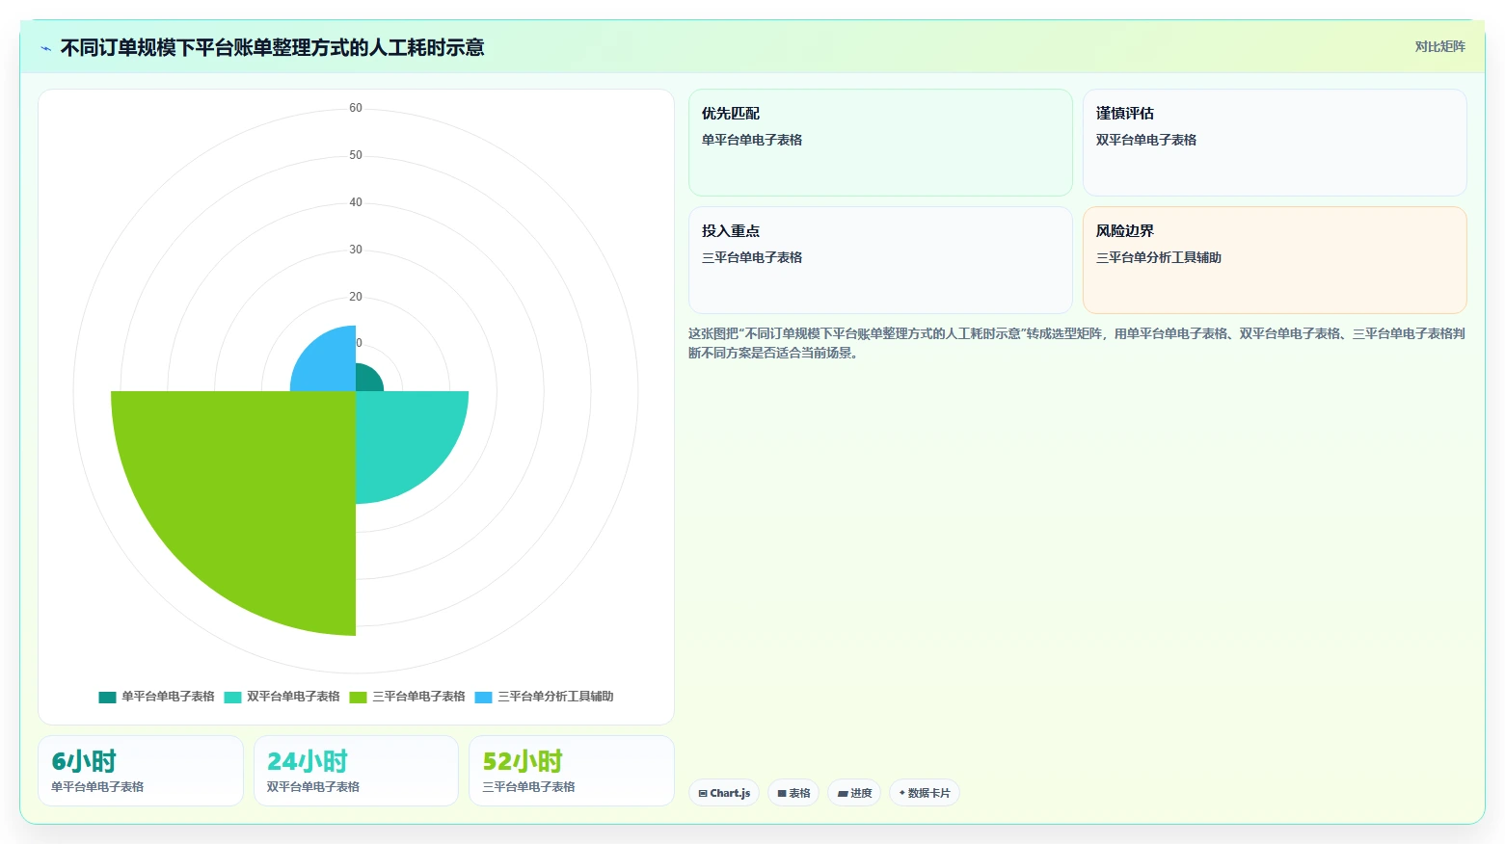Open the 谨慎评估 matrix card
This screenshot has width=1505, height=844.
coord(1275,143)
